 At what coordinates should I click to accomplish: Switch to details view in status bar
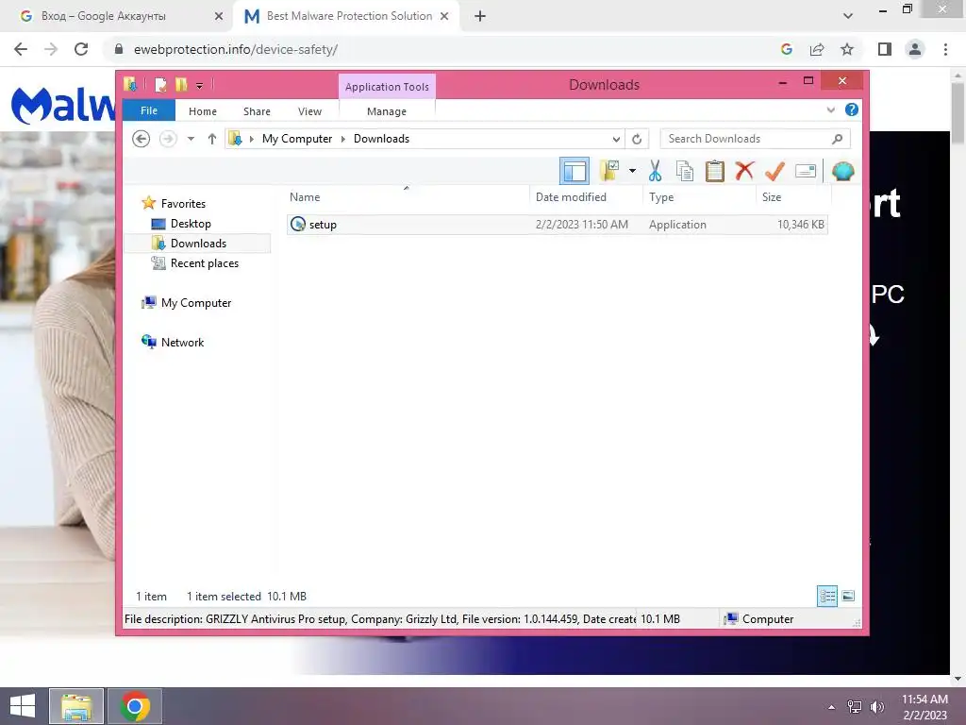(x=827, y=596)
